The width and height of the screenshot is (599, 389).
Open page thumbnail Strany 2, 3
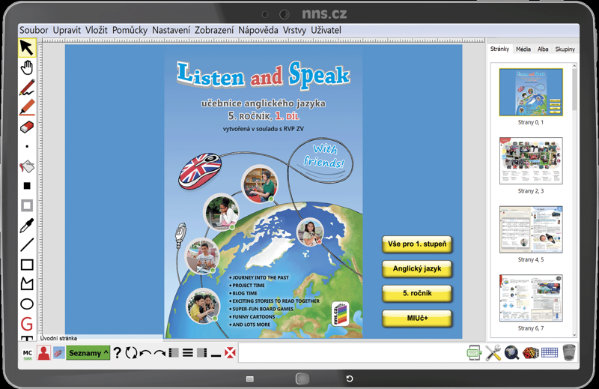tap(531, 160)
